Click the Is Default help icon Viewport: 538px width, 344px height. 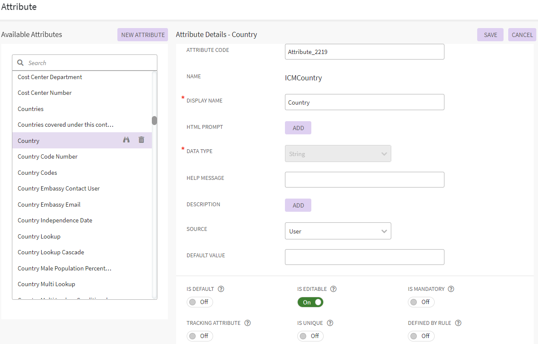tap(221, 289)
